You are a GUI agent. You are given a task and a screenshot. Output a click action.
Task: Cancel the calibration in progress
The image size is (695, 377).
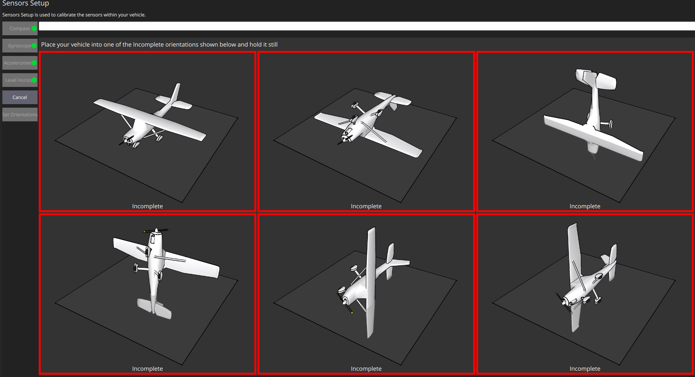pyautogui.click(x=20, y=97)
